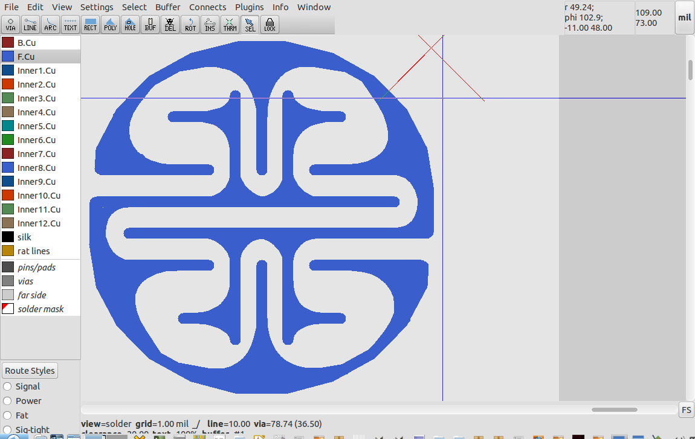This screenshot has width=695, height=439.
Task: Select the RECT rectangle tool
Action: 90,24
